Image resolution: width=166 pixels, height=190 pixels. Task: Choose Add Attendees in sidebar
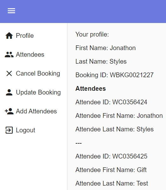point(36,111)
